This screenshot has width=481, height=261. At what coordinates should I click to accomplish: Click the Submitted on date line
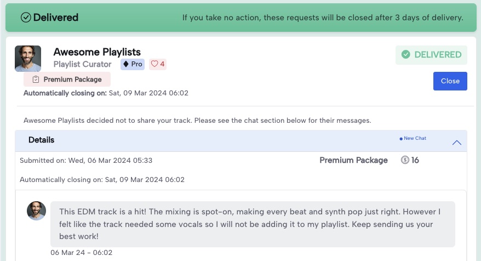(86, 161)
